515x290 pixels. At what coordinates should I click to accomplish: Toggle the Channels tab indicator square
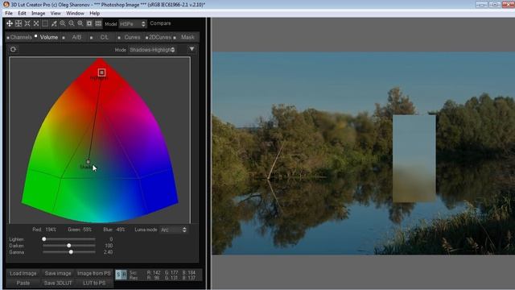point(8,38)
